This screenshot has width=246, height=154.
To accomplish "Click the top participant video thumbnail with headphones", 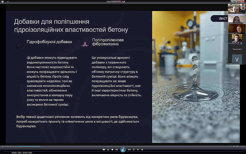I will point(237,9).
